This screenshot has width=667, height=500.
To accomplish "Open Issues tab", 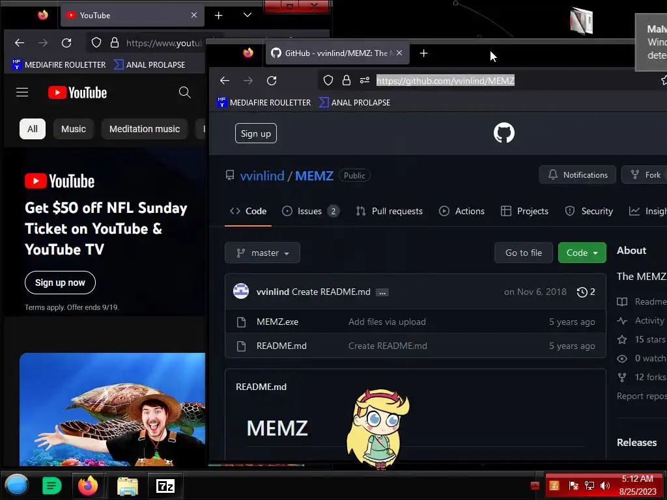I will tap(311, 212).
